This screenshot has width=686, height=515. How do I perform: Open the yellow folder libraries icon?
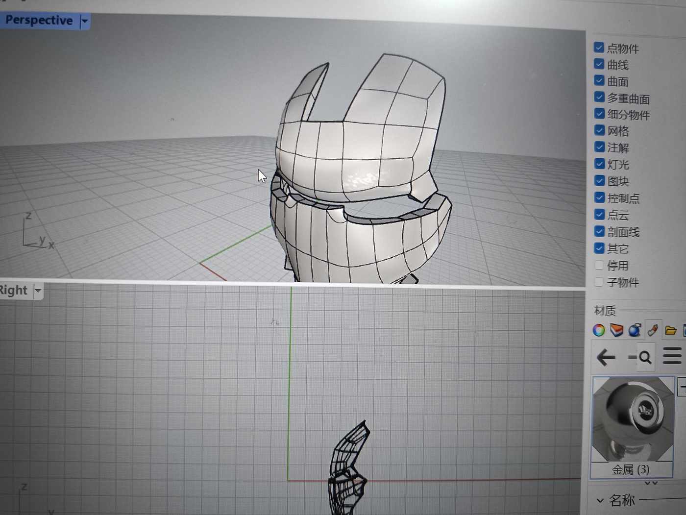click(x=671, y=330)
